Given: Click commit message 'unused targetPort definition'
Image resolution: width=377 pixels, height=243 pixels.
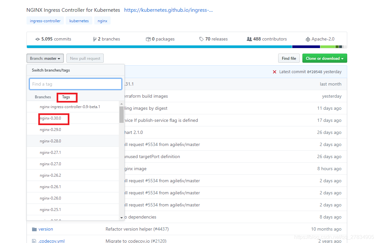Looking at the screenshot, I should pyautogui.click(x=152, y=157).
